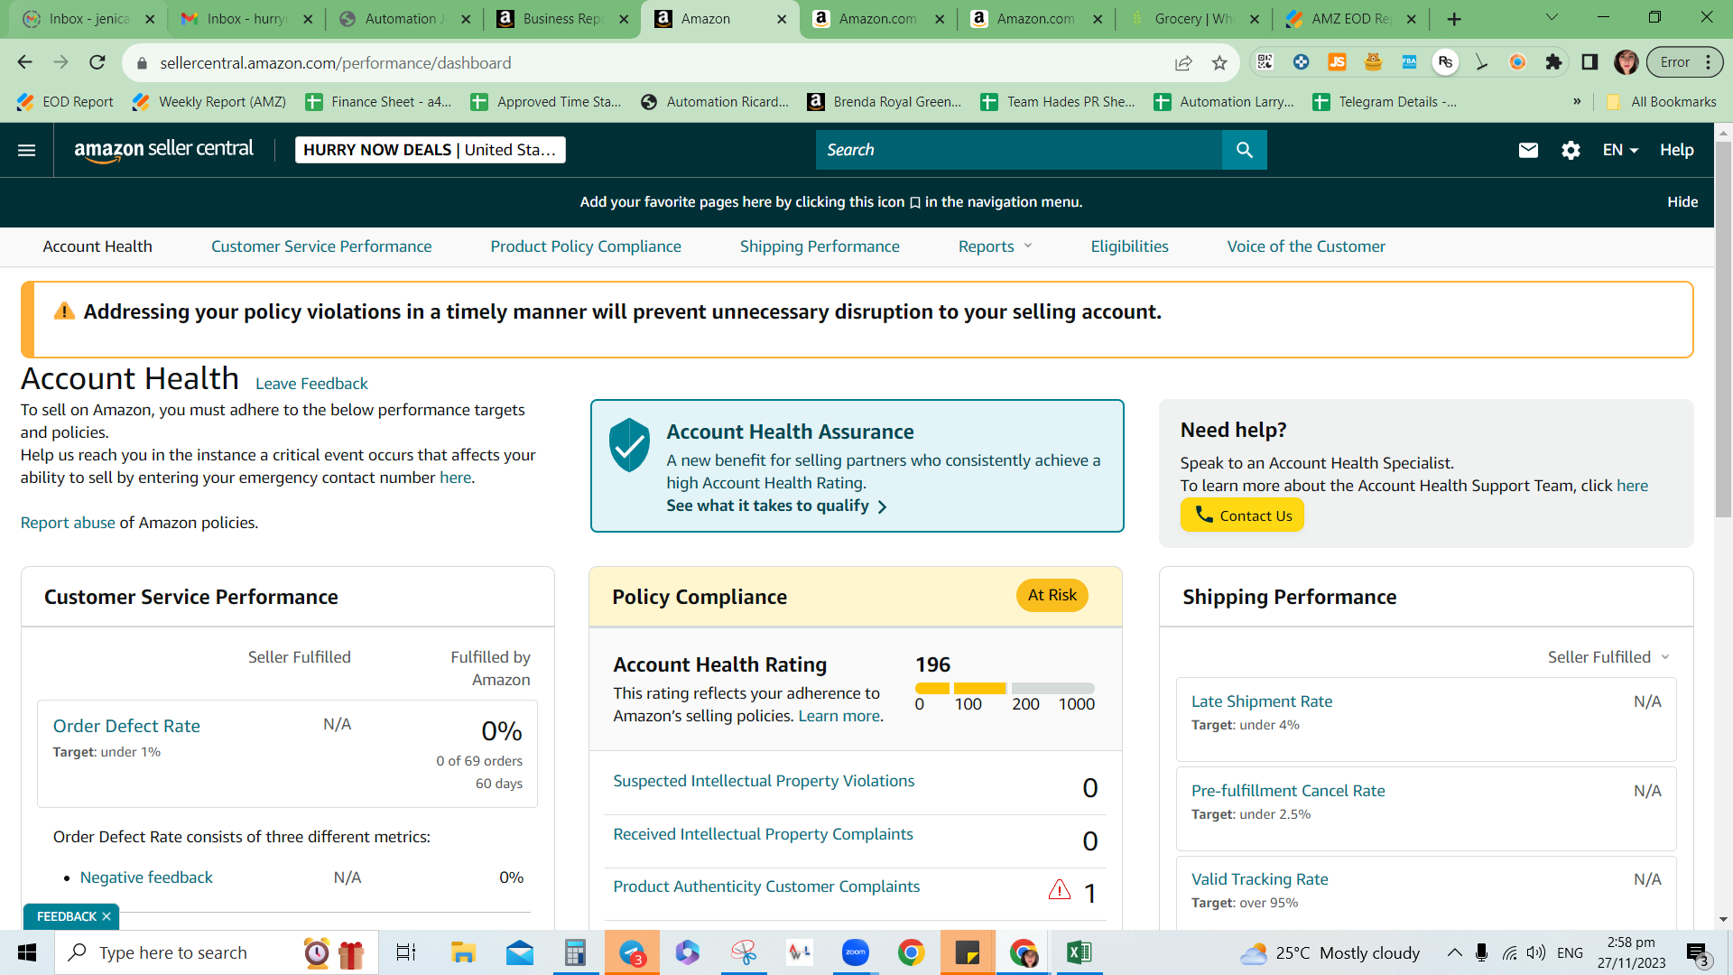Click the Contact Us button

[x=1242, y=515]
